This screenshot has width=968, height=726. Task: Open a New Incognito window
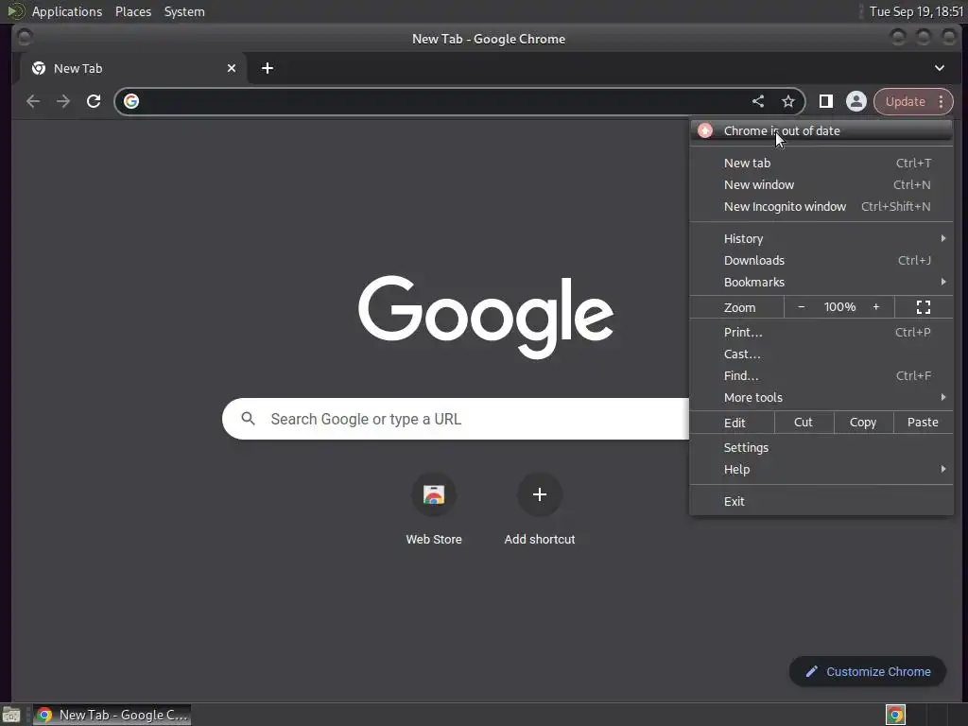point(821,206)
